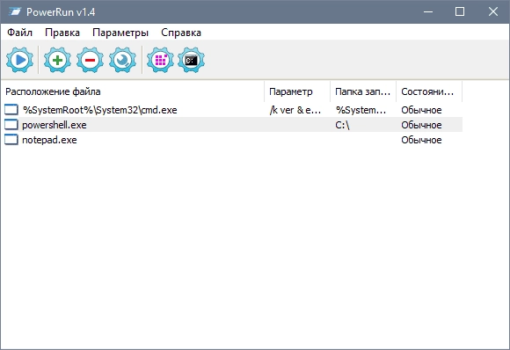The height and width of the screenshot is (350, 510).
Task: Click the Состояни... column header
Action: 429,91
